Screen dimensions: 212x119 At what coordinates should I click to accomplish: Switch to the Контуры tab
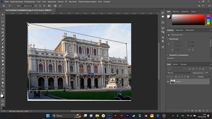coord(184,64)
